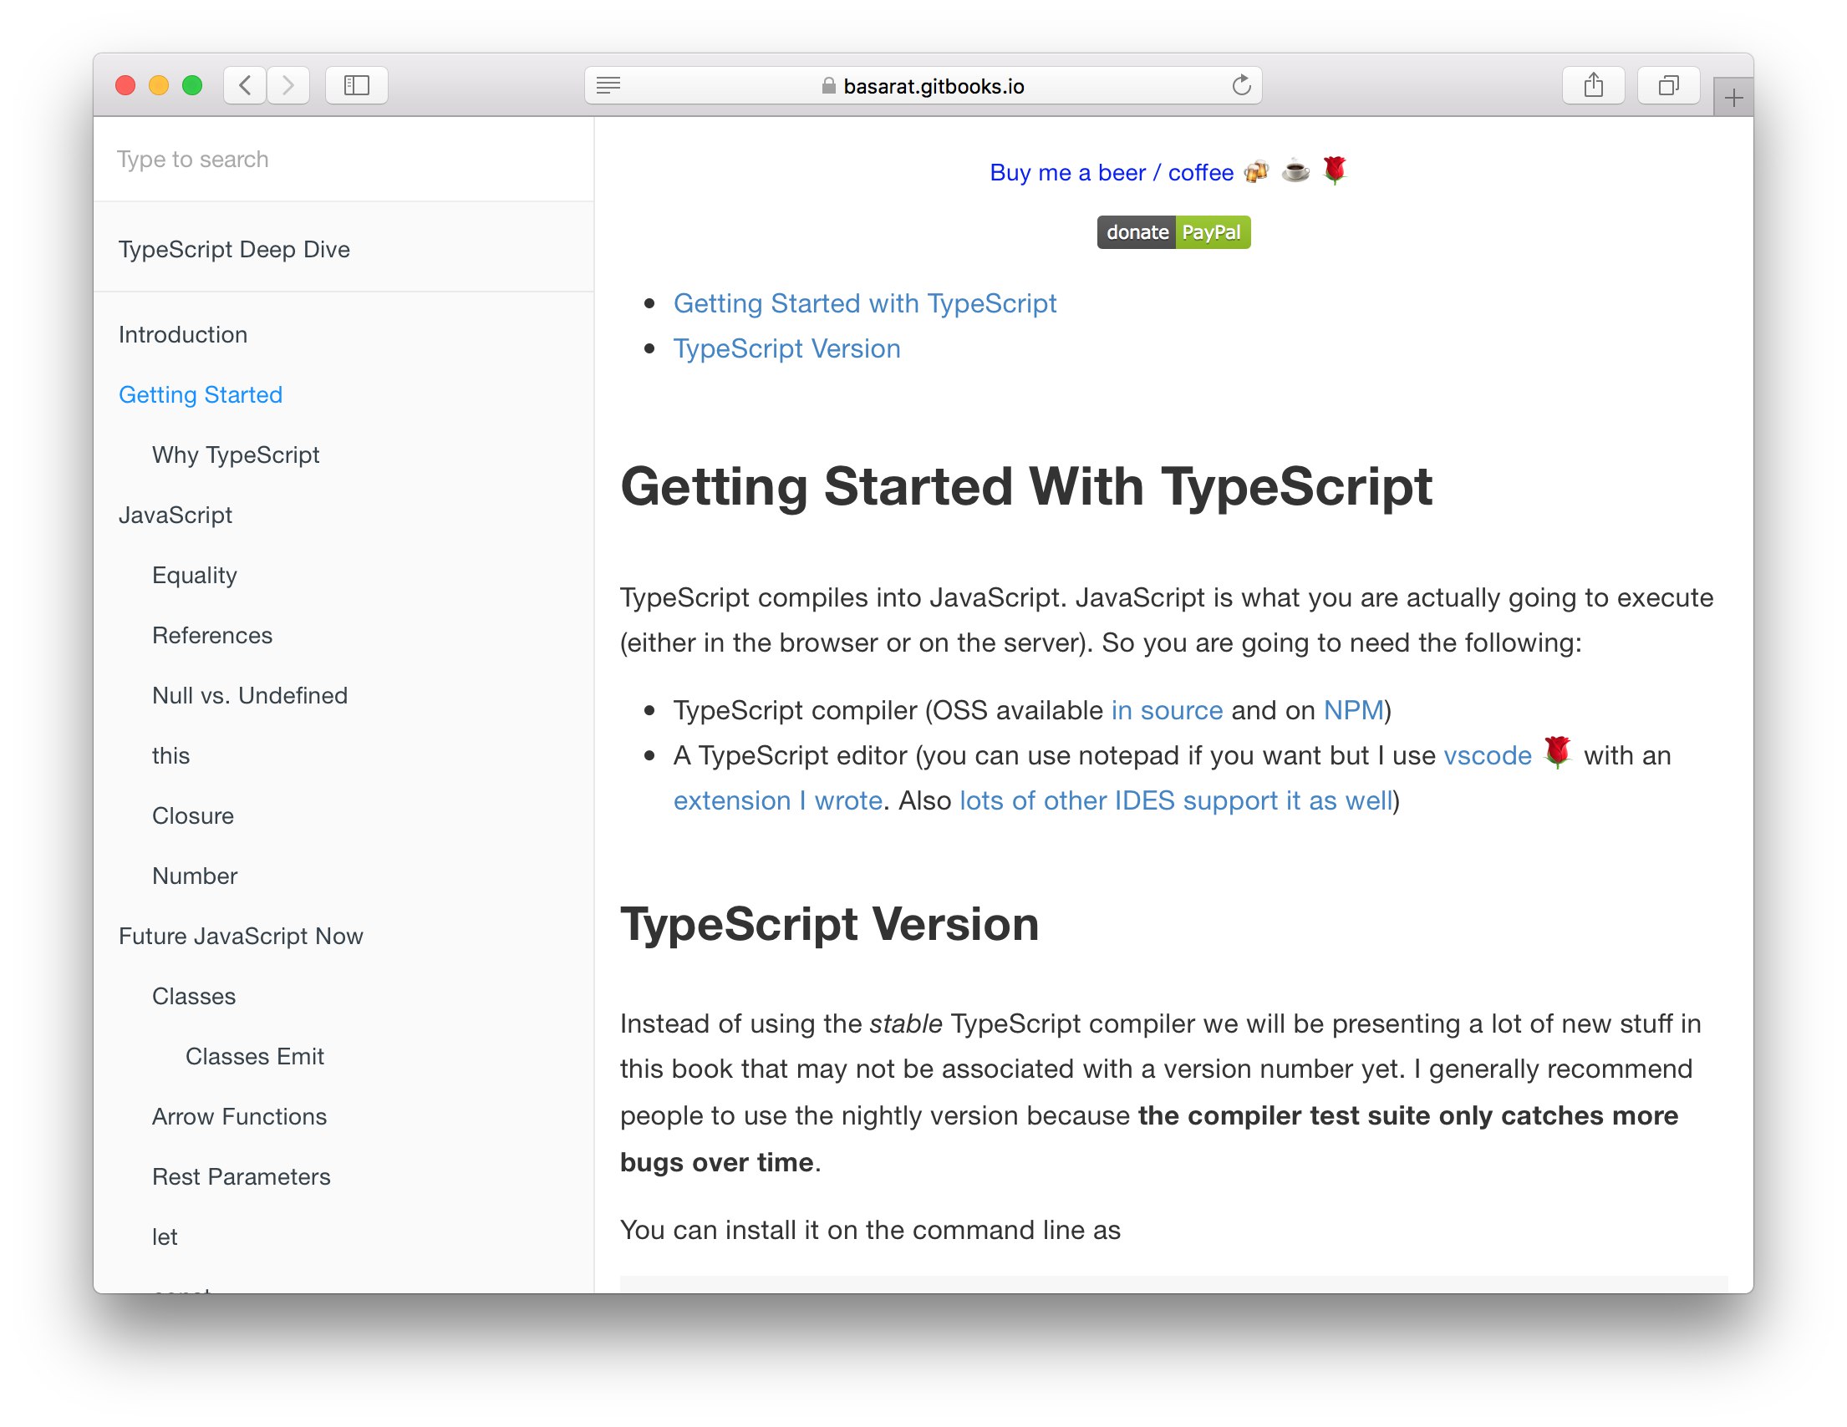Open the JavaScript section in sidebar
Screen dimensions: 1847x1427
175,515
